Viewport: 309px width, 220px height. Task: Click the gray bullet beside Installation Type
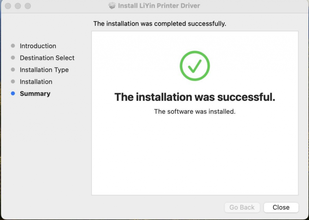(x=13, y=70)
